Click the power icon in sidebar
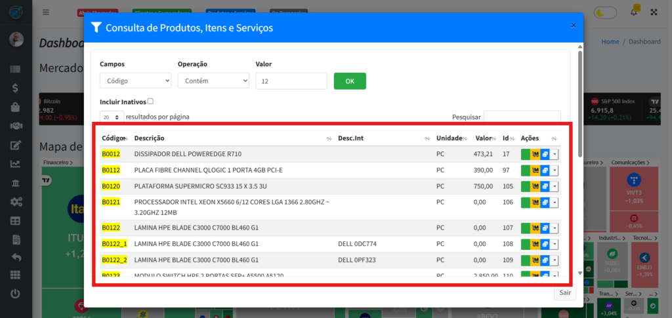Viewport: 672px width, 318px height. click(15, 294)
